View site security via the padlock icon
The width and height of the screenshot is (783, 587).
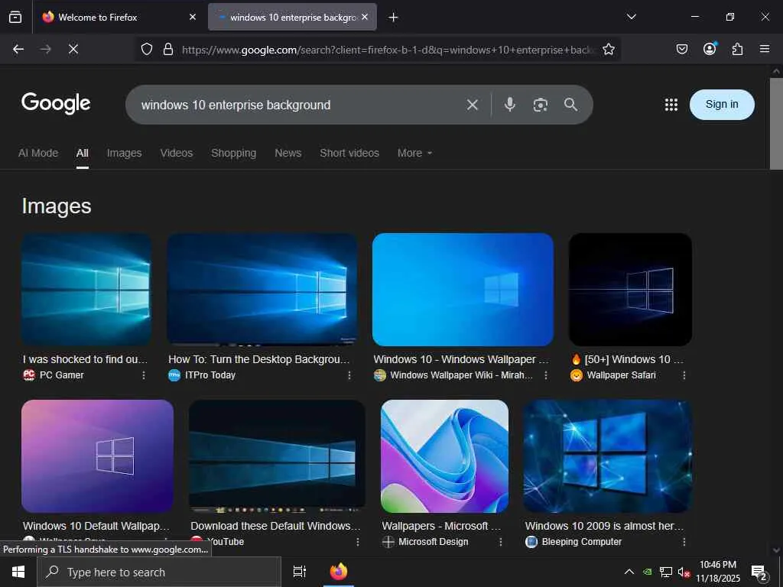(x=168, y=49)
